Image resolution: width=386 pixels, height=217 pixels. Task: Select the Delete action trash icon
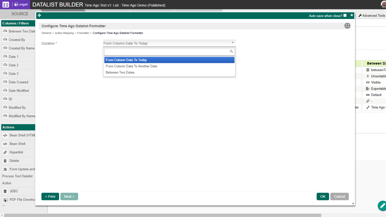click(5, 161)
